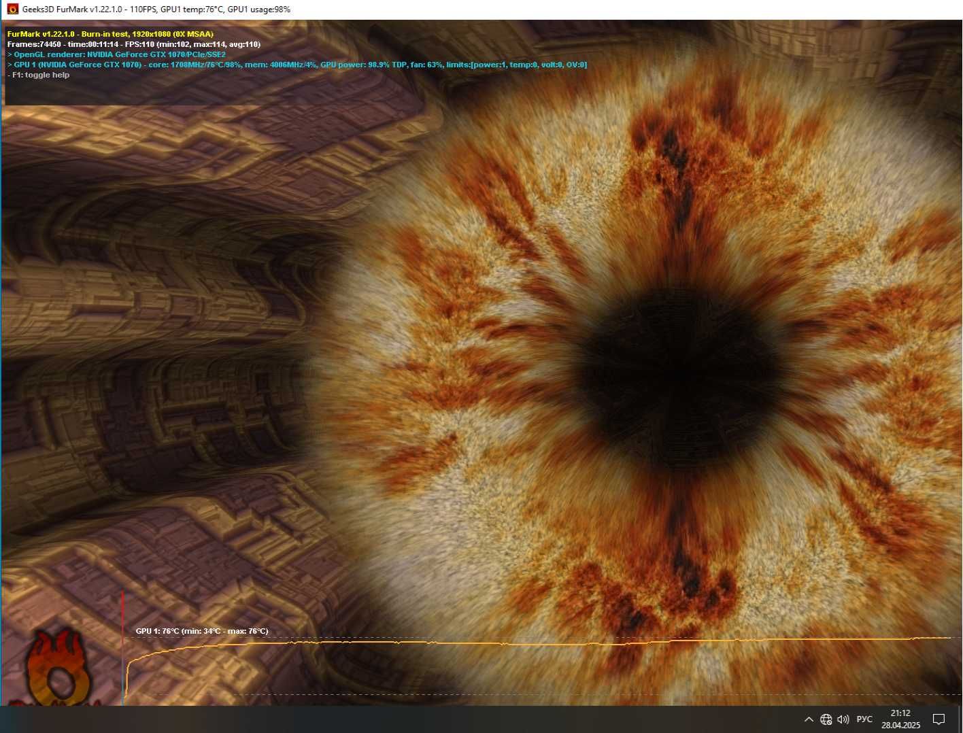Click the 'OpenGL renderer: NVIDIA GeForce GTX 1070' line
The width and height of the screenshot is (963, 733).
click(116, 54)
